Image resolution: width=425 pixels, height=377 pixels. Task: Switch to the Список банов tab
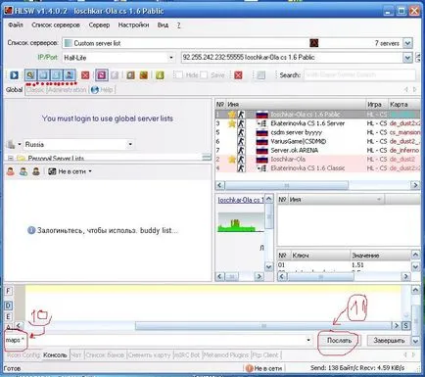105,355
